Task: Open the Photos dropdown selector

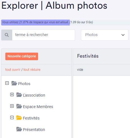Action: click(x=105, y=35)
